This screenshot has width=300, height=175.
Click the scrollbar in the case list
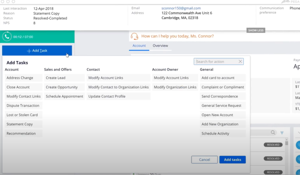(x=286, y=143)
